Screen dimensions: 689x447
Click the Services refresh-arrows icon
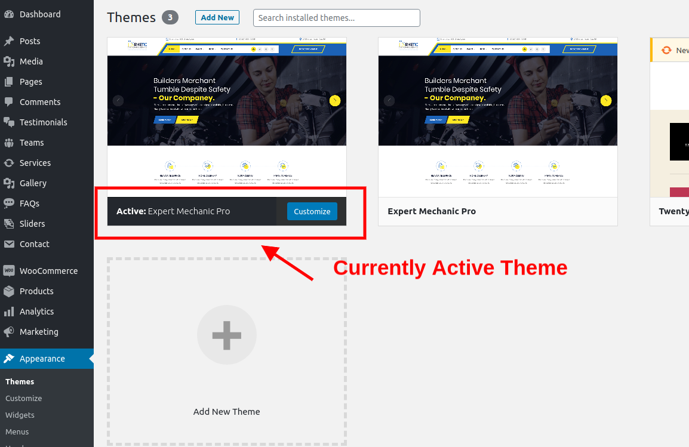tap(9, 163)
